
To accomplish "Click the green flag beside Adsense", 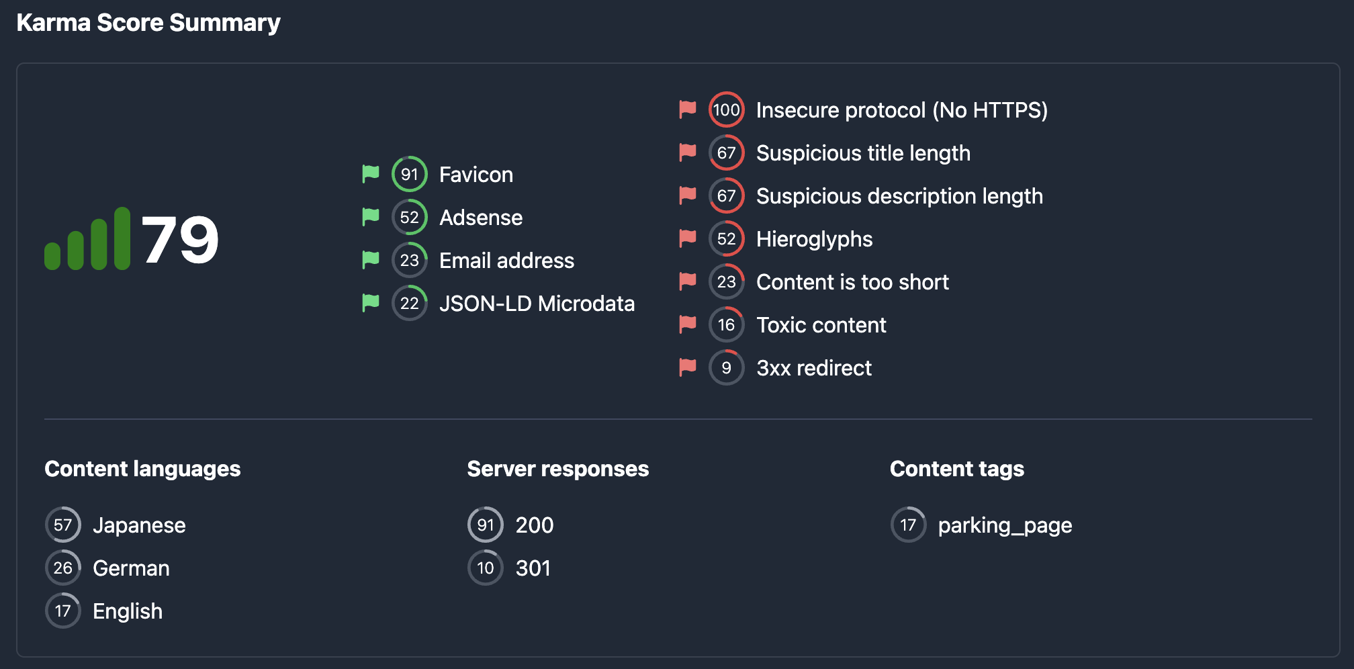I will tap(371, 217).
